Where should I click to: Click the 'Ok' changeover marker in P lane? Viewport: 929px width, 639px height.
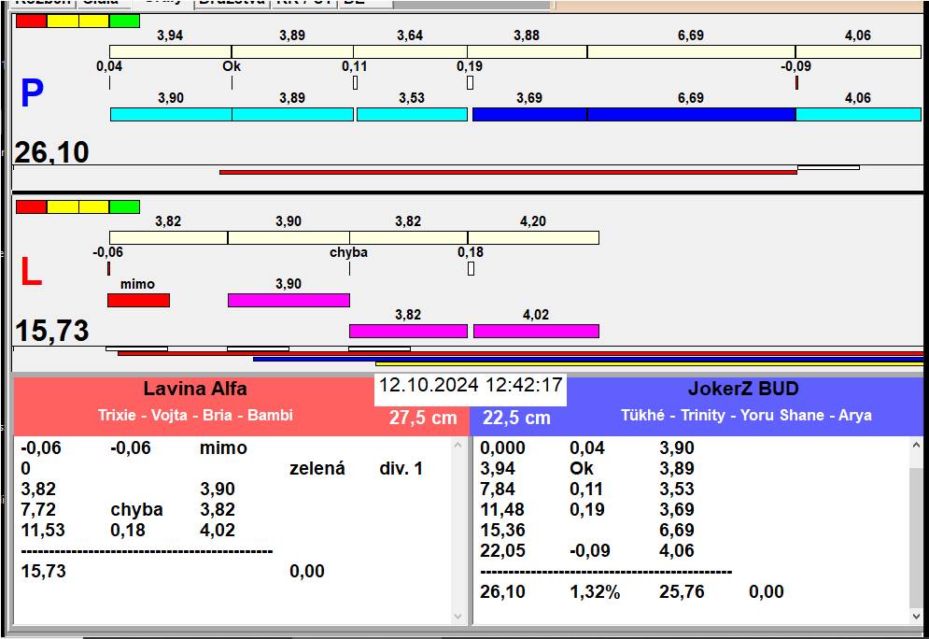point(232,82)
